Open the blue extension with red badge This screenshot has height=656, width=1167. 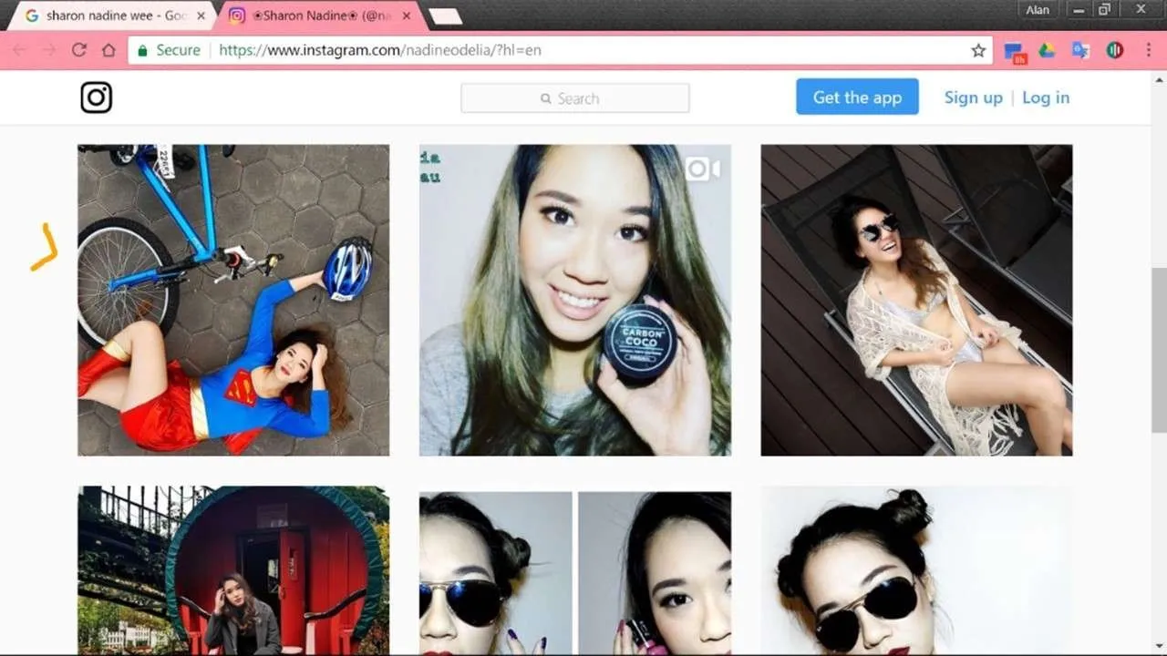coord(1015,51)
